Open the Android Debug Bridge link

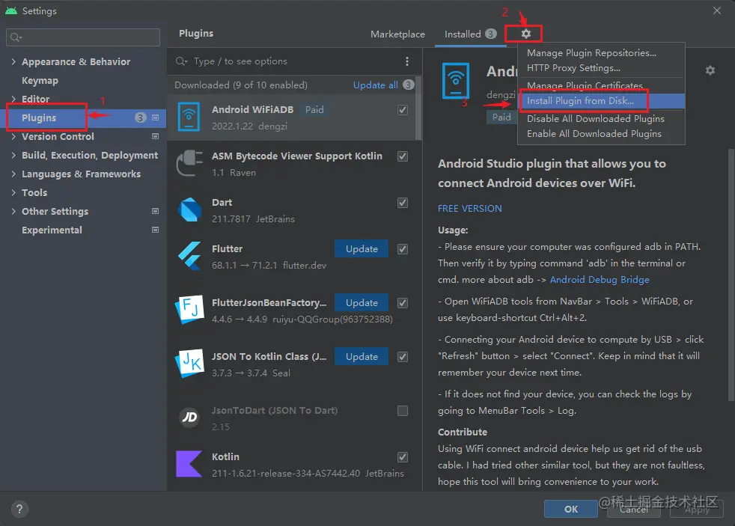pyautogui.click(x=600, y=280)
